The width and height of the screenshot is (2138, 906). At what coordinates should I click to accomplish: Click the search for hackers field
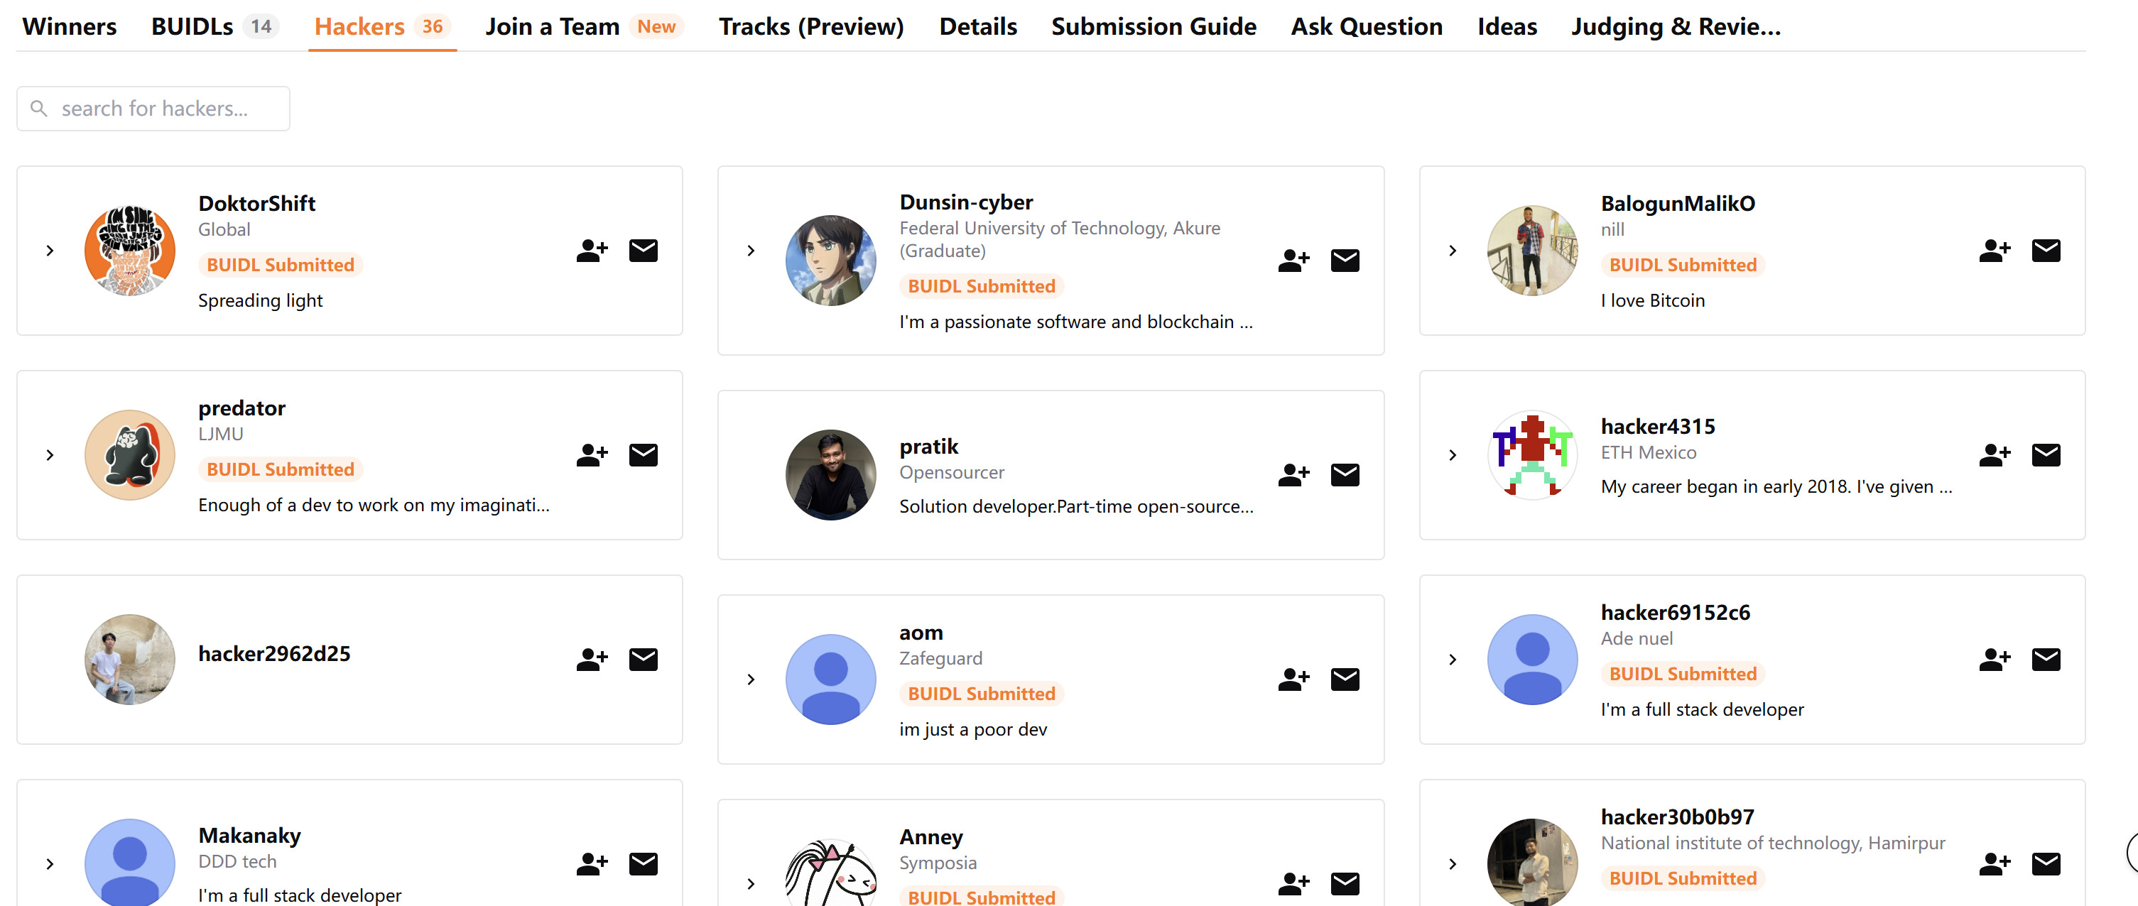coord(153,109)
